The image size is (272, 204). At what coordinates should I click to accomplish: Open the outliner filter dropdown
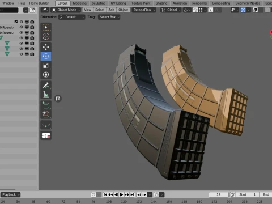tap(25, 10)
